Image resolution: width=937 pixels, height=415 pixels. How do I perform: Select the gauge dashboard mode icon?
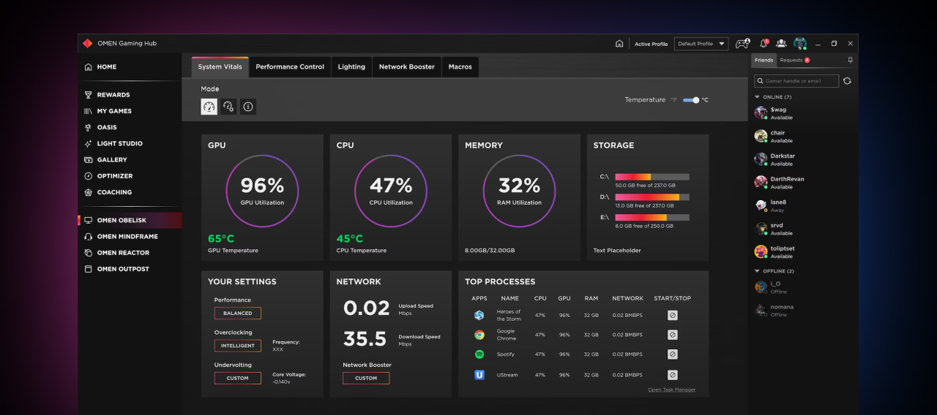pyautogui.click(x=209, y=107)
